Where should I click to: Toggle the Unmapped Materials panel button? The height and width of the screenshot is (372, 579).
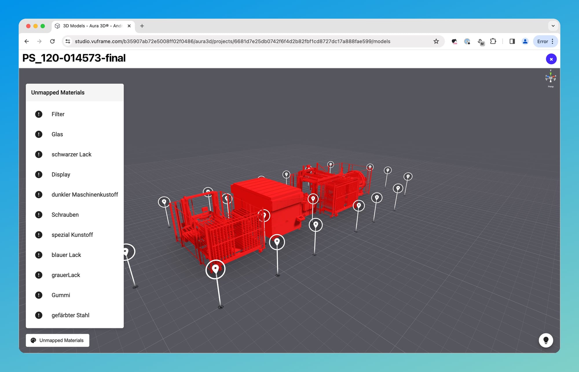click(x=58, y=340)
